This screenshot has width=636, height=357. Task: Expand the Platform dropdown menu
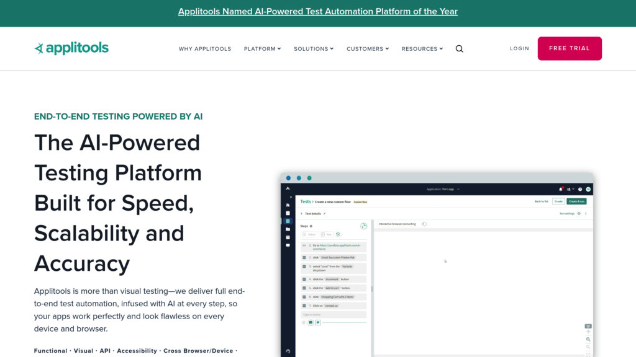[262, 49]
